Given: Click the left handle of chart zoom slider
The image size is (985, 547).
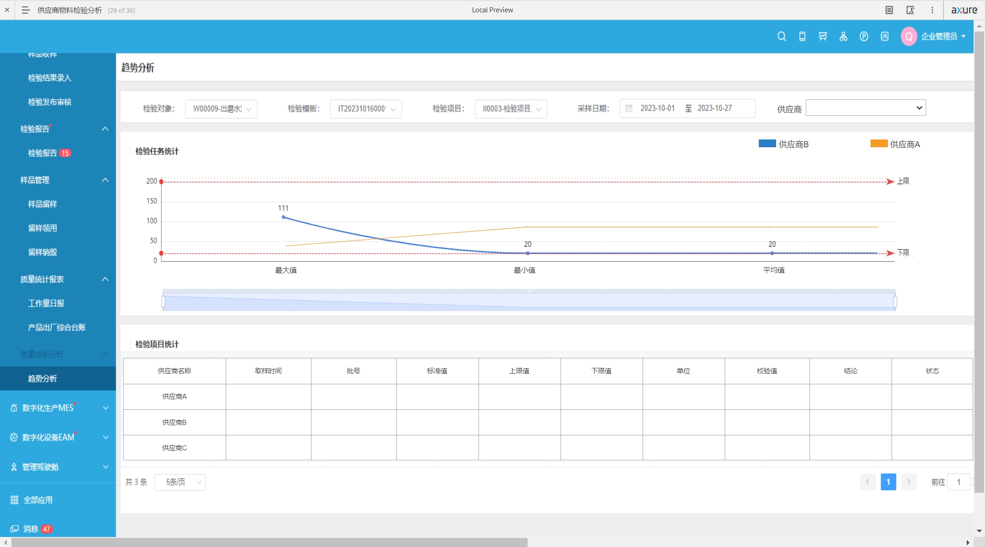Looking at the screenshot, I should 163,301.
